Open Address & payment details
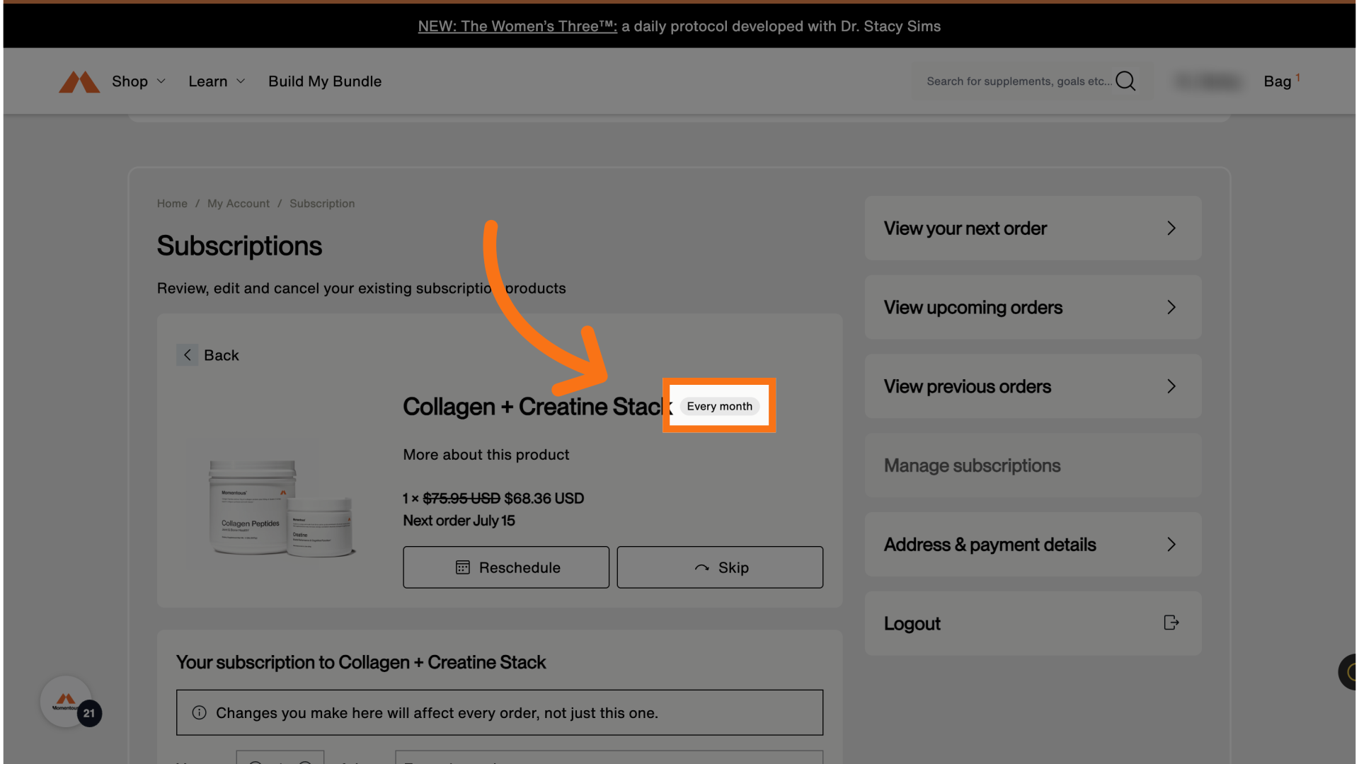Screen dimensions: 1359x764 pyautogui.click(x=1033, y=545)
